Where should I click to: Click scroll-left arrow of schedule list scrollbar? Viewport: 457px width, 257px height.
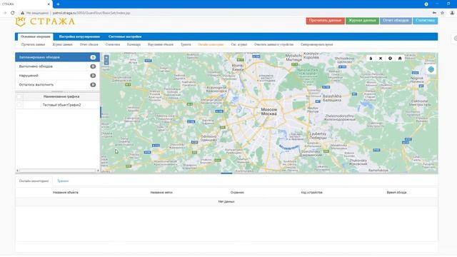pos(17,171)
